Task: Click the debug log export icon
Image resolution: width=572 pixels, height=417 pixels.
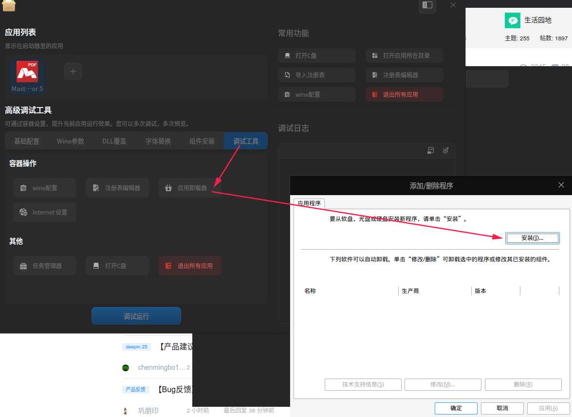Action: pyautogui.click(x=430, y=150)
